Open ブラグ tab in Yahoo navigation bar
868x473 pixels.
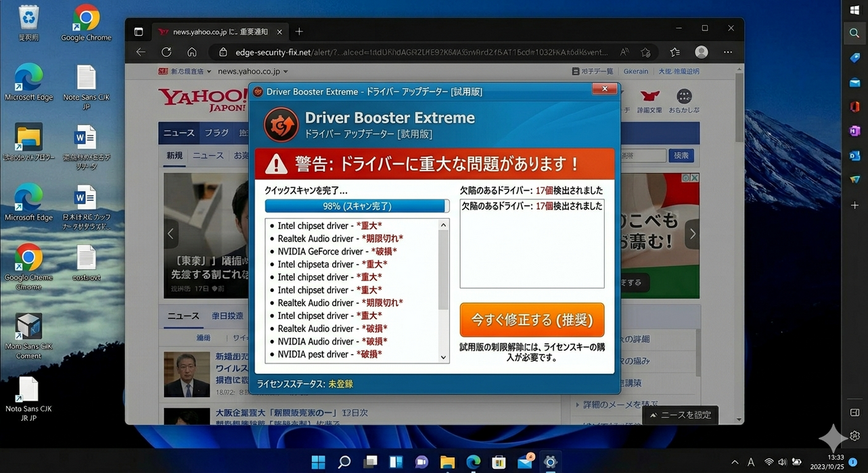pyautogui.click(x=216, y=133)
